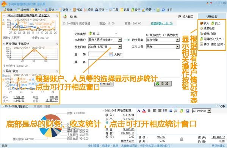Open the 工具 tools toolbar item
The image size is (227, 148).
114,10
